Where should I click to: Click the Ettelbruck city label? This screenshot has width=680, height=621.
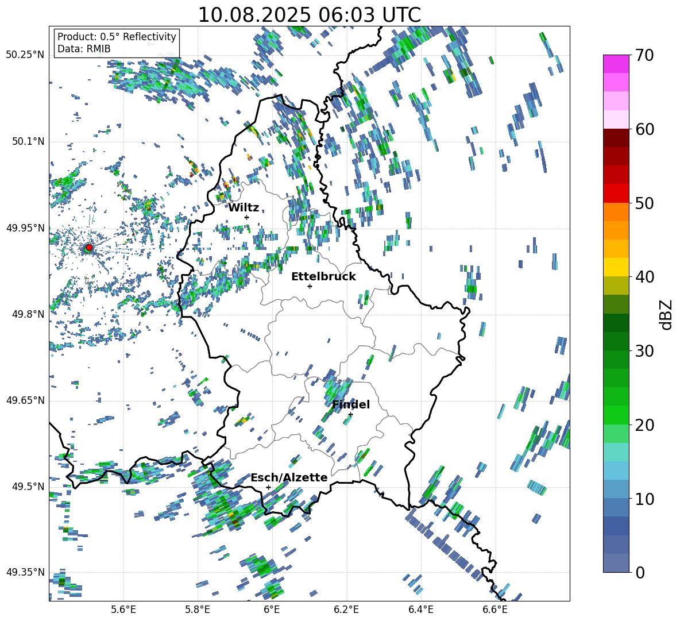tap(323, 277)
